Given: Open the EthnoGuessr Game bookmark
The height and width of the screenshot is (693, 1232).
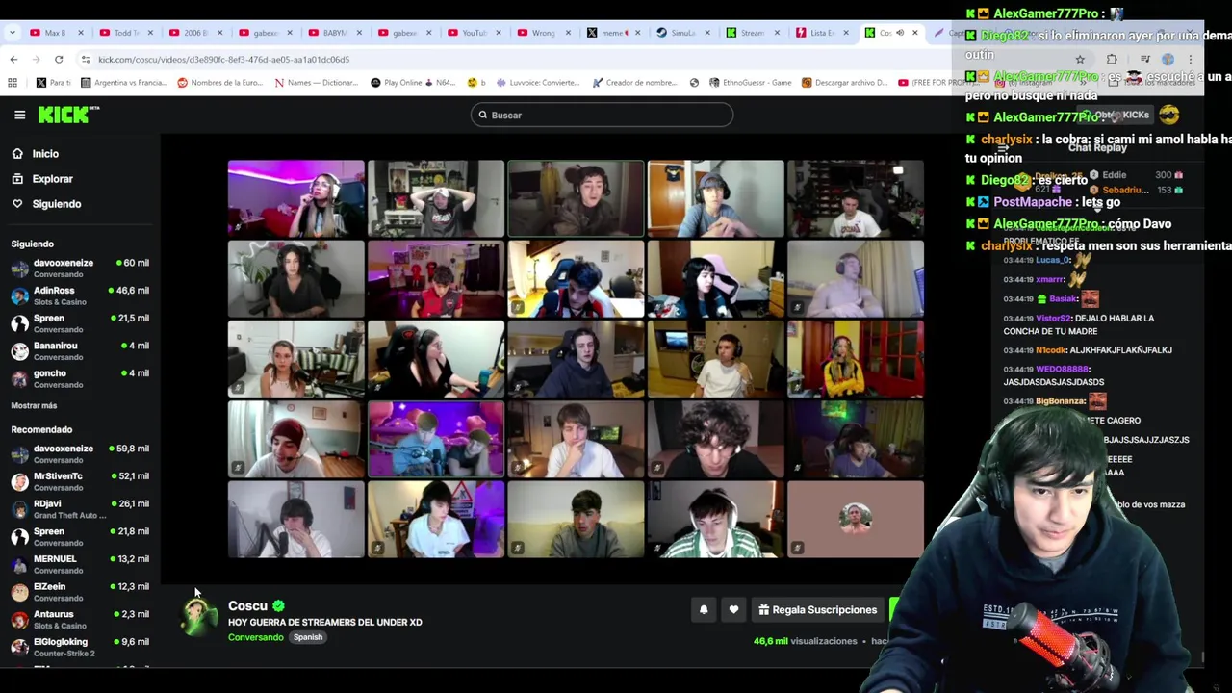Looking at the screenshot, I should click(749, 83).
